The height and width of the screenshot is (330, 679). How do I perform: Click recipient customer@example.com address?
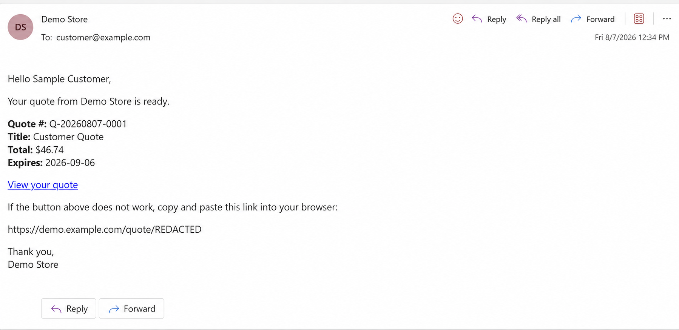click(x=103, y=37)
